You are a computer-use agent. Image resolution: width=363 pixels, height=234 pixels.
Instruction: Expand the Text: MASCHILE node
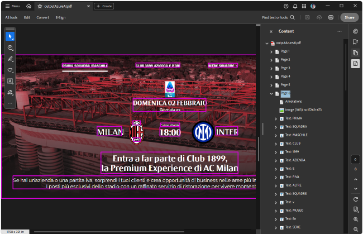(x=276, y=135)
